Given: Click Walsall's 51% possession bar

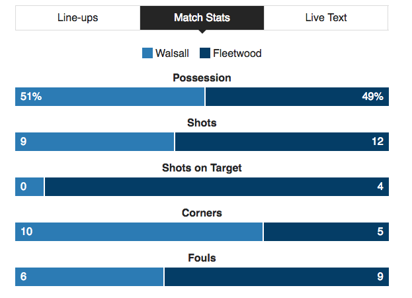Looking at the screenshot, I should click(110, 97).
